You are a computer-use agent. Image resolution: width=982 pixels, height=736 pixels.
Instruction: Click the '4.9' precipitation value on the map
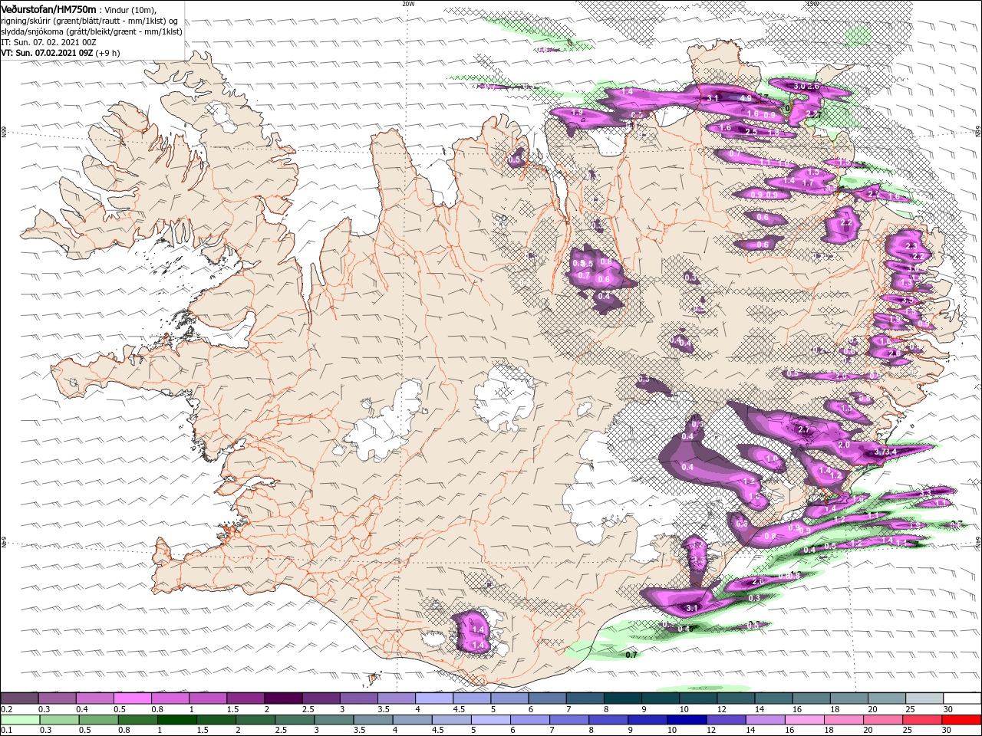coord(745,98)
